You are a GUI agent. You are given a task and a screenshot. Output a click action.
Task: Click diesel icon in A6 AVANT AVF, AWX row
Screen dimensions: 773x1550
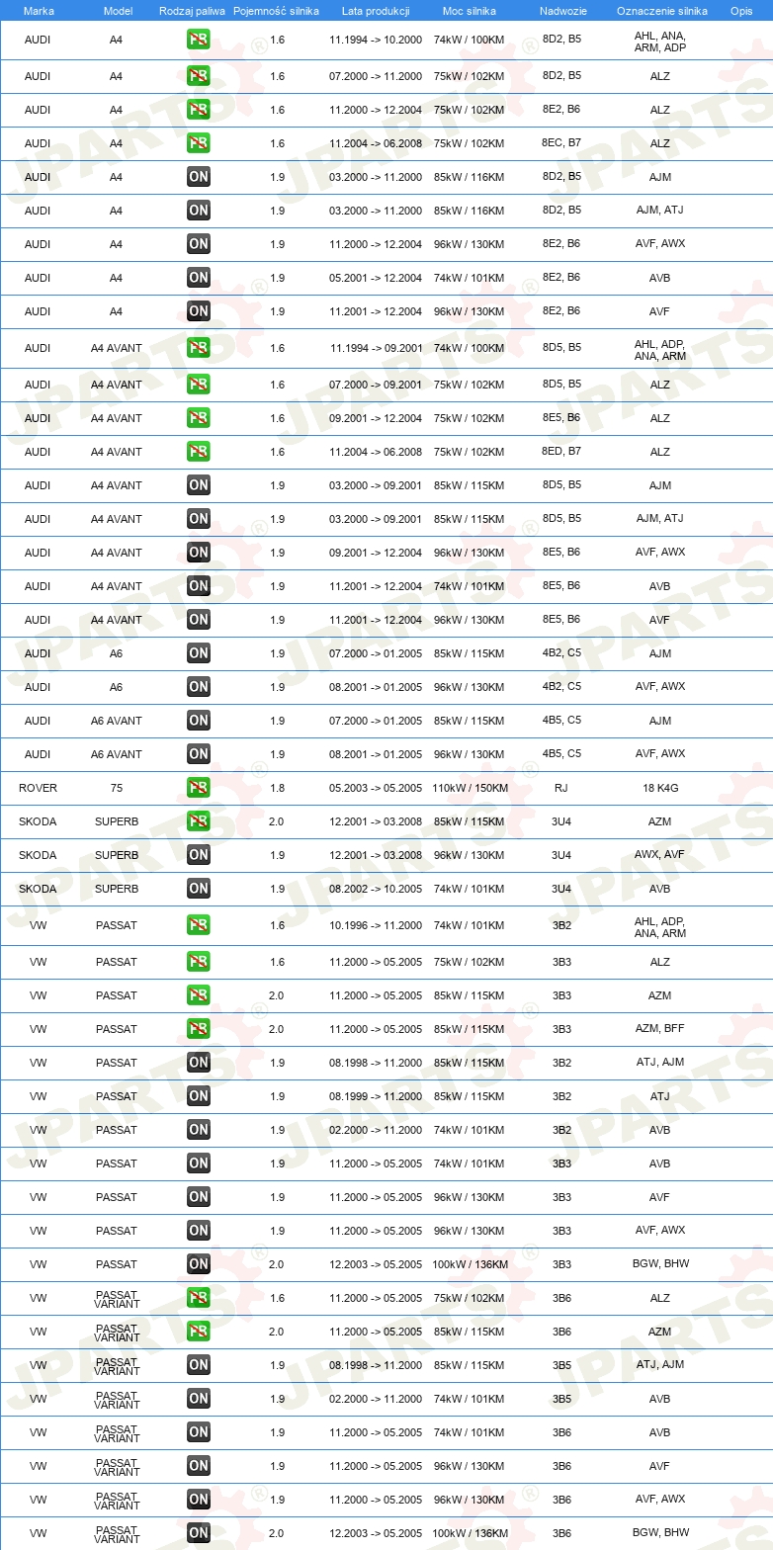tap(199, 754)
